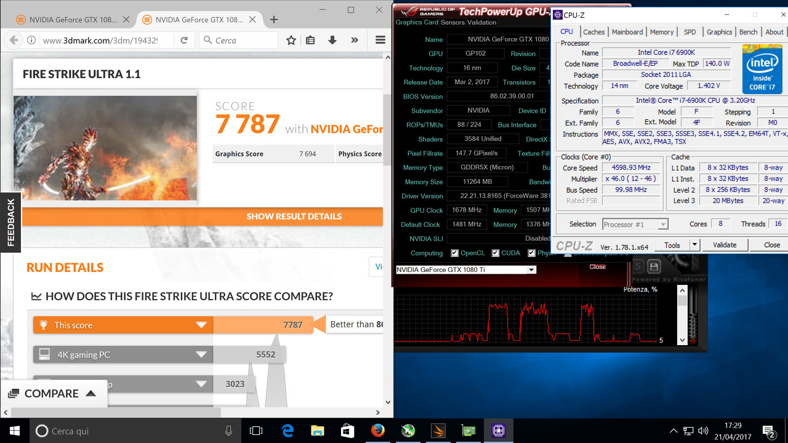The image size is (788, 443).
Task: Open Task View from the taskbar
Action: [256, 431]
